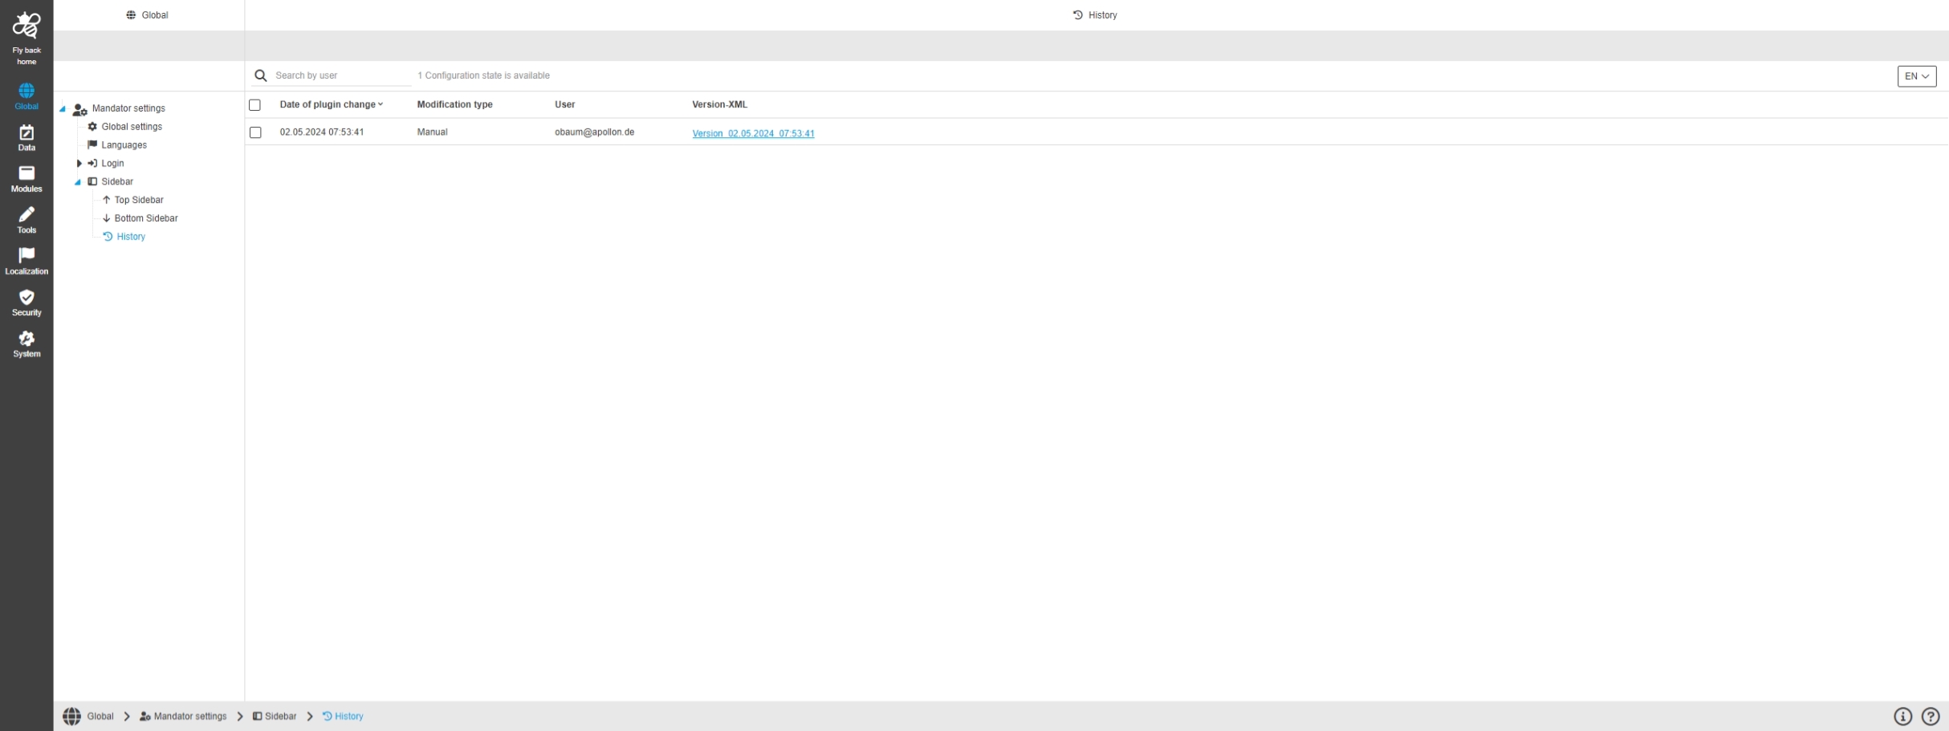Open the Tools pencil icon
The height and width of the screenshot is (731, 1949).
pyautogui.click(x=26, y=214)
